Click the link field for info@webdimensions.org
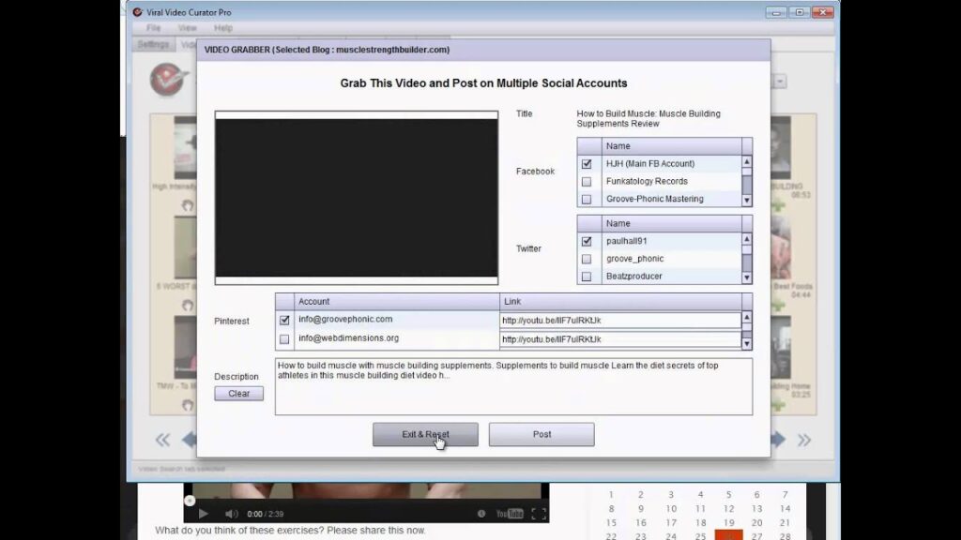961x540 pixels. (619, 339)
